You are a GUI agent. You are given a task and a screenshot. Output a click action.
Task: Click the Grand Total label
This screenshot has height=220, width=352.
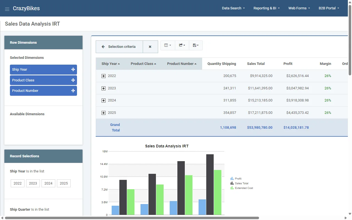point(115,128)
